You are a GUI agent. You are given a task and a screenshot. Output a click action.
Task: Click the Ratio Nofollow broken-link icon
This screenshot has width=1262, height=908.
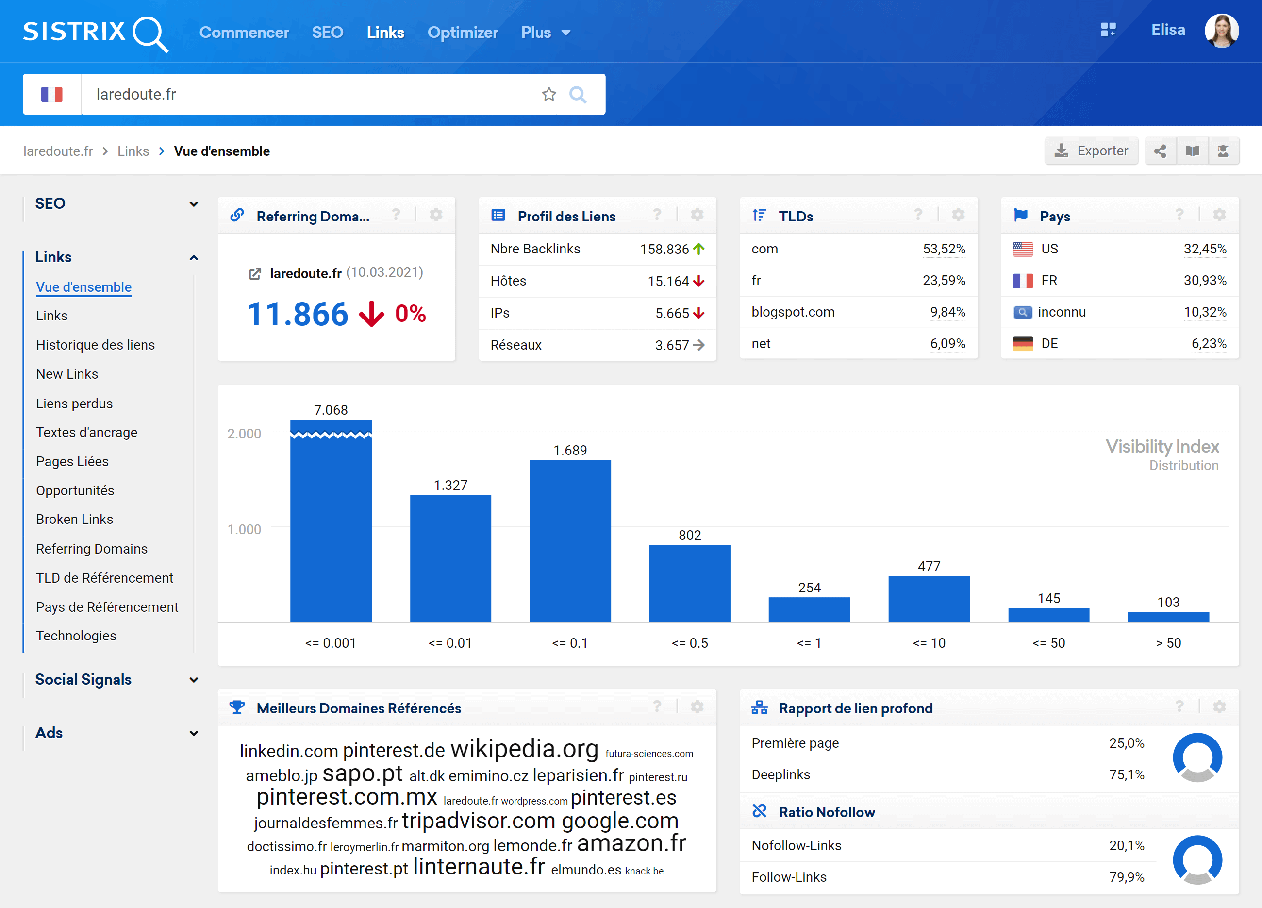[x=759, y=811]
